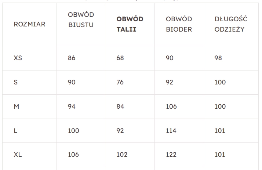
Task: Click hip value 106 in M row
Action: (171, 106)
